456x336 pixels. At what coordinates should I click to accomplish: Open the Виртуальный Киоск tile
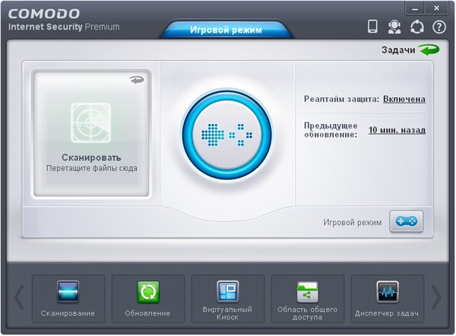pos(228,299)
